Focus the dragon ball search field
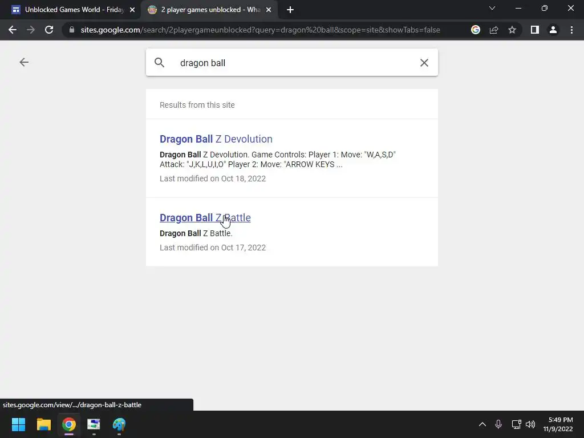This screenshot has height=438, width=584. pyautogui.click(x=291, y=63)
